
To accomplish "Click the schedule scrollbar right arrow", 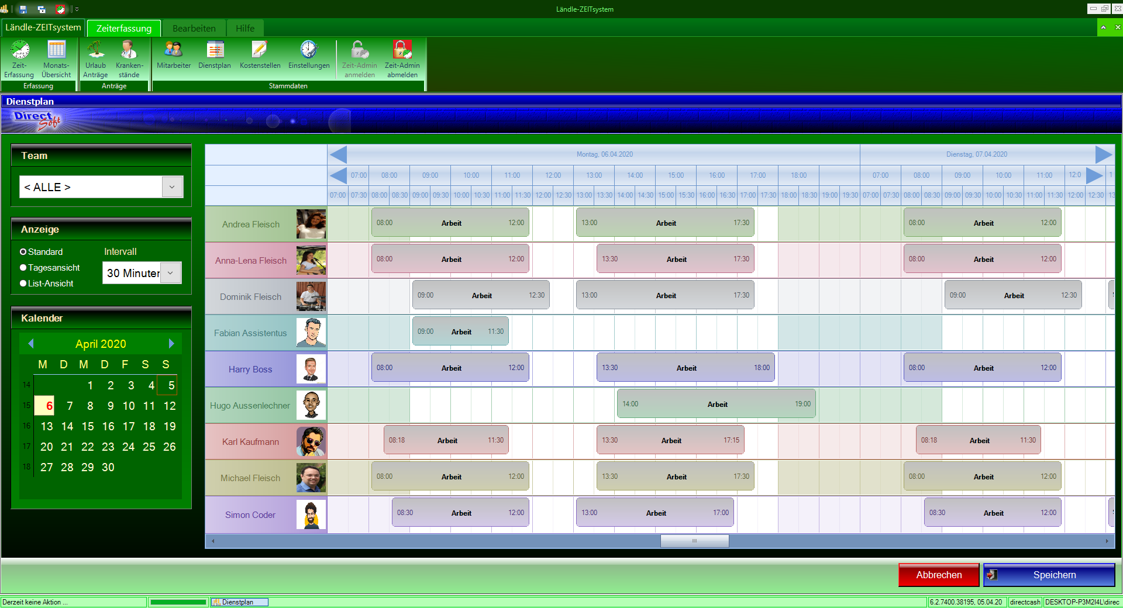I will tap(1107, 541).
